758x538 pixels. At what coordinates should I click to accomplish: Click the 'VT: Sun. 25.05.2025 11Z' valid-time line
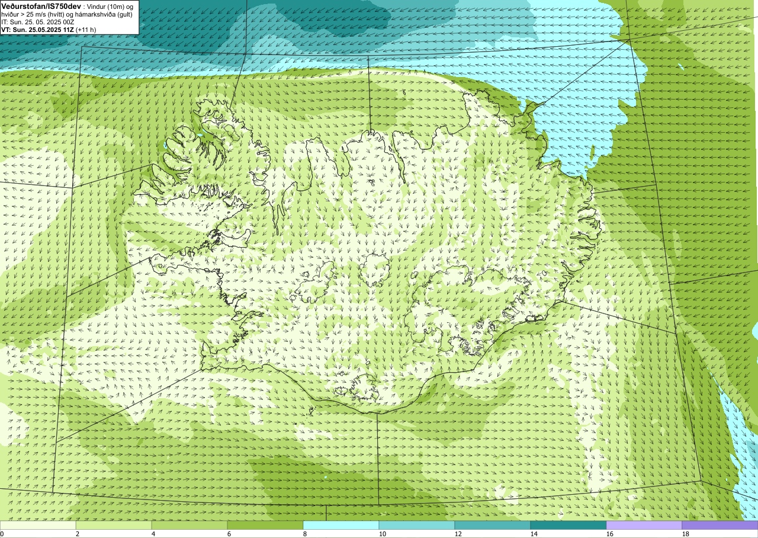[x=38, y=29]
